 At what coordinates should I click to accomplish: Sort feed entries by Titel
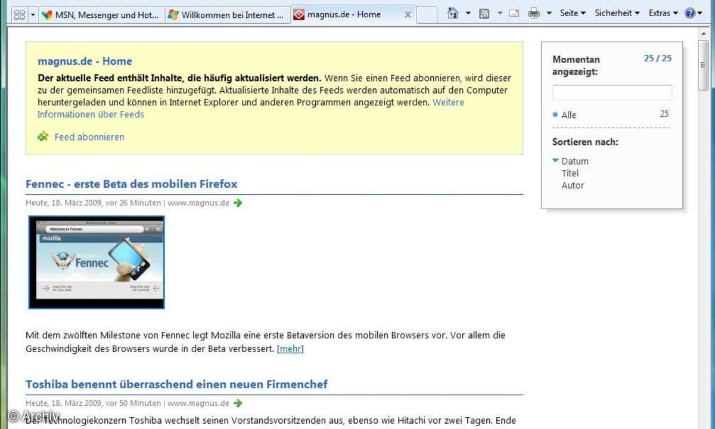pyautogui.click(x=570, y=173)
